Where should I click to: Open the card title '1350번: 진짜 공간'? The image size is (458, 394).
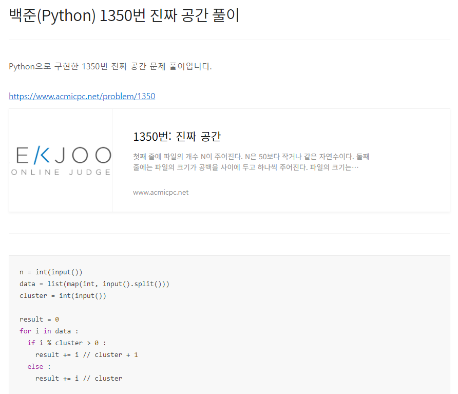177,137
